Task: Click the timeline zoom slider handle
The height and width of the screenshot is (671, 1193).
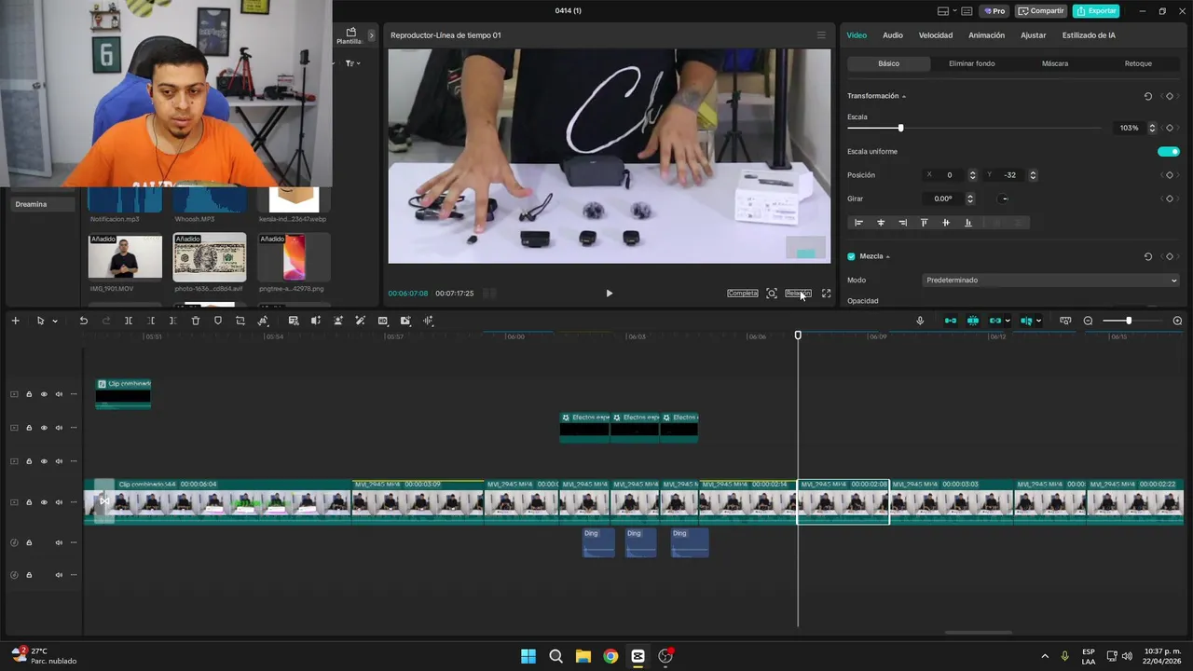Action: 1129,321
